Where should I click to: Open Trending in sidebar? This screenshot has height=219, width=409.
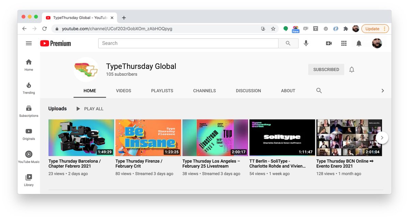pos(29,88)
